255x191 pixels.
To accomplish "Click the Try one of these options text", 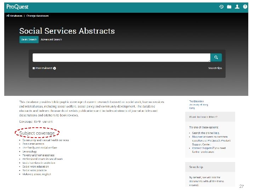I will [204, 127].
